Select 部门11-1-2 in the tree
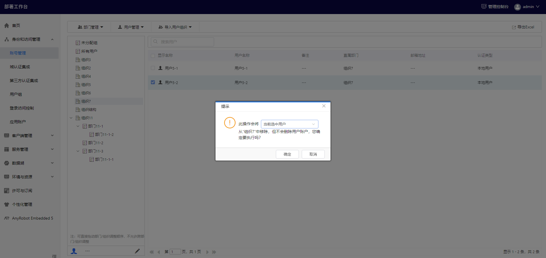This screenshot has height=258, width=546. (104, 134)
